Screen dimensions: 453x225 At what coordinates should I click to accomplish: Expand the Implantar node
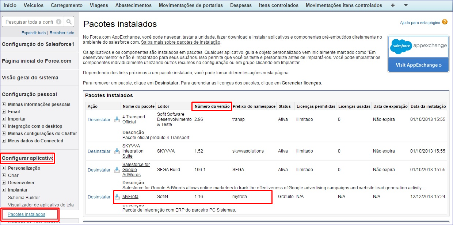pos(4,190)
